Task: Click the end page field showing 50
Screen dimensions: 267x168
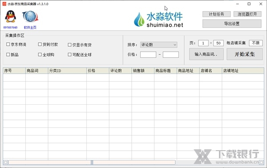Action: 218,43
